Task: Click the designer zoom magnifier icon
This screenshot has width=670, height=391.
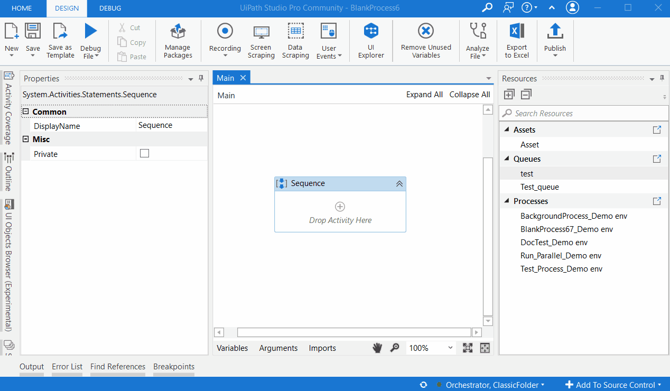Action: pos(394,348)
